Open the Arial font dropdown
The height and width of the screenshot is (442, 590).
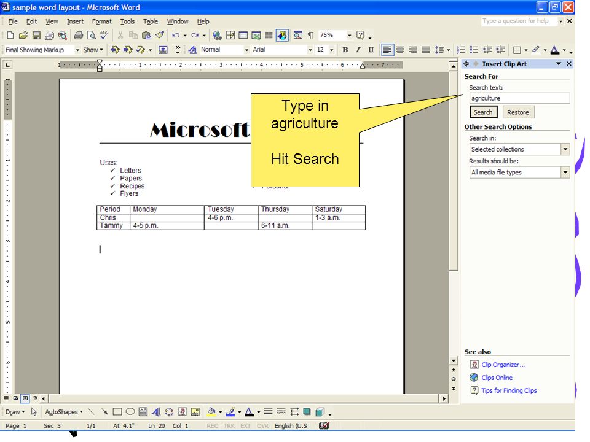[x=310, y=50]
